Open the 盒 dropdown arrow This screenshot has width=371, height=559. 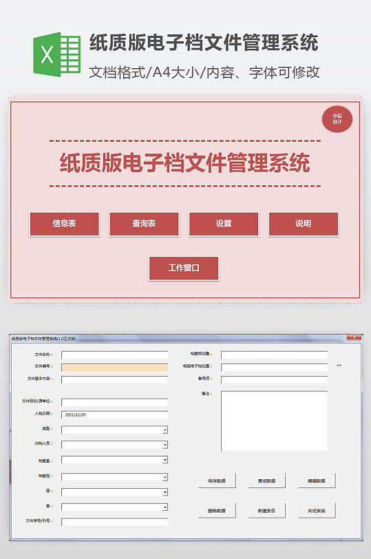165,507
